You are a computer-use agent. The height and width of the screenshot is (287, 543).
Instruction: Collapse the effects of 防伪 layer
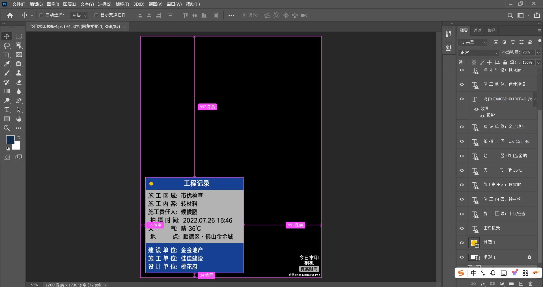click(x=535, y=99)
